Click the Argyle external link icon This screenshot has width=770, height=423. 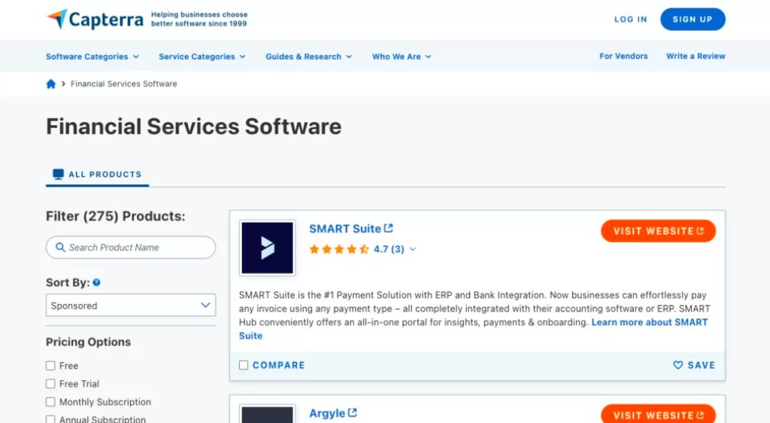click(352, 413)
